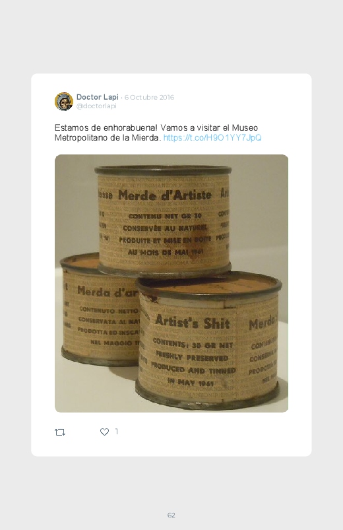Click the Doctor Lapi profile avatar
Viewport: 343px width, 530px height.
[64, 102]
